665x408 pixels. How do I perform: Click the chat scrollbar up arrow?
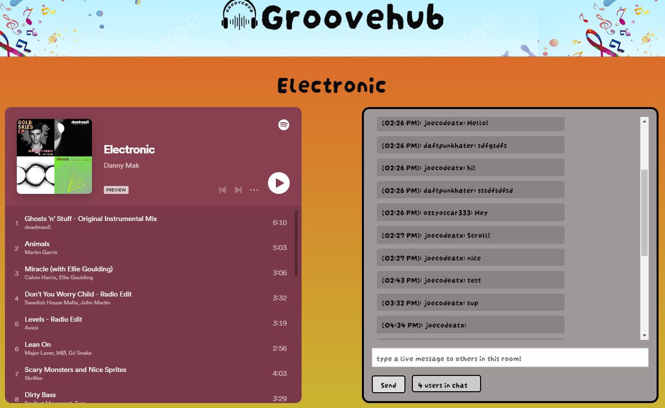pyautogui.click(x=644, y=121)
